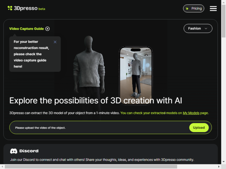Click the 'beta' label next to logo
Viewport: 226px width, 169px height.
pos(42,9)
